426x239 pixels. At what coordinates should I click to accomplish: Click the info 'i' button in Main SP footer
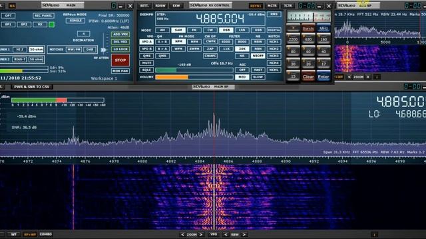tap(374, 234)
